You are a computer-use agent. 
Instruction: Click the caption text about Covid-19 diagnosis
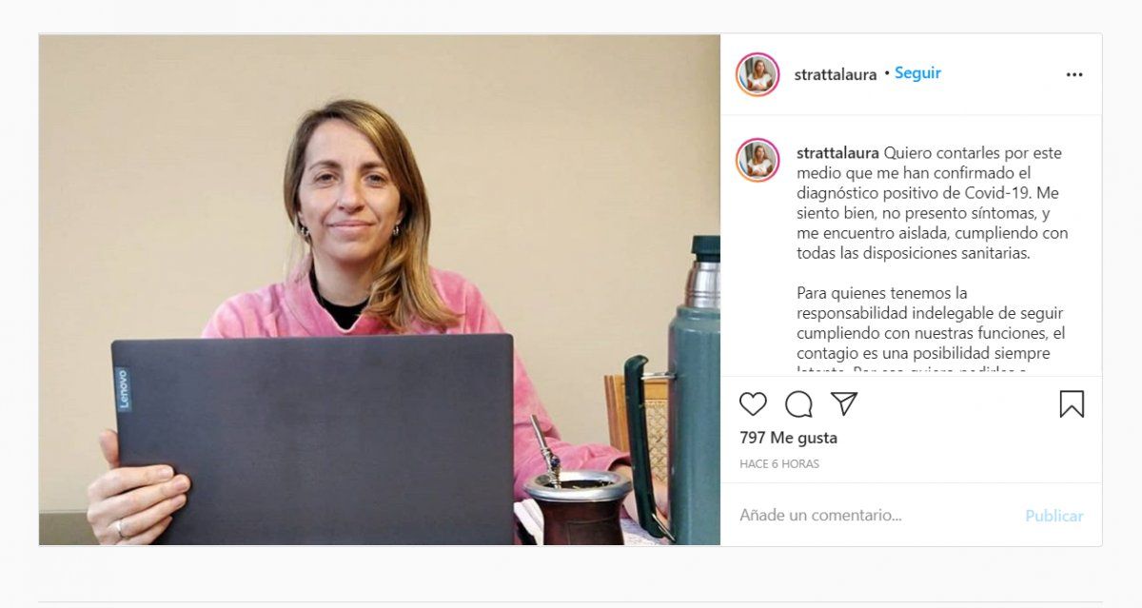click(933, 203)
